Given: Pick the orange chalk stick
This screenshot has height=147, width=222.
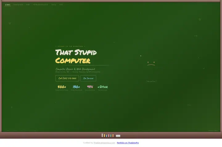Looking at the screenshot, I should point(113,136).
